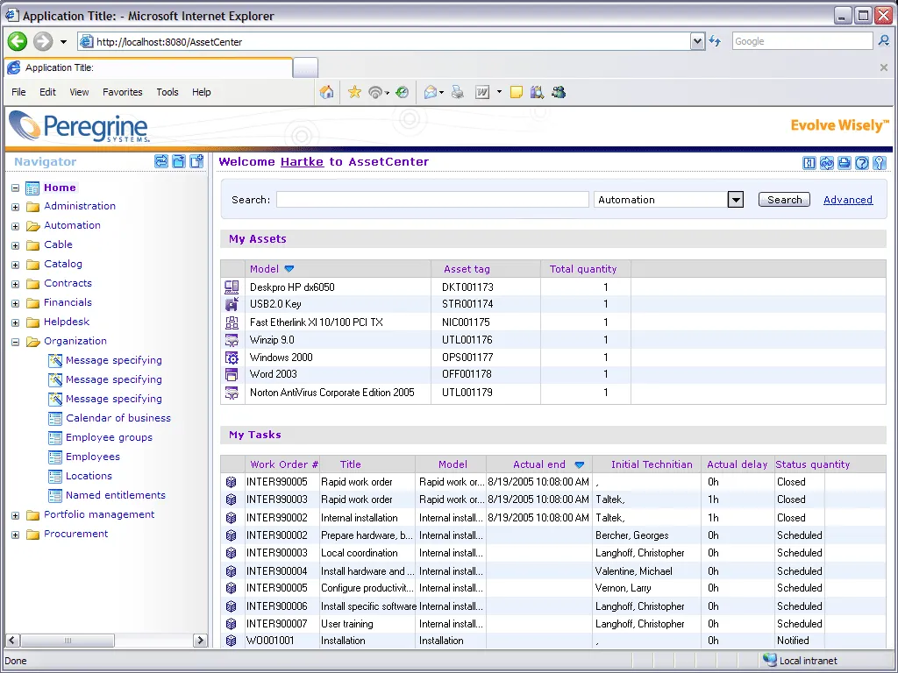The height and width of the screenshot is (673, 898).
Task: Expand the Administration folder
Action: [x=16, y=207]
